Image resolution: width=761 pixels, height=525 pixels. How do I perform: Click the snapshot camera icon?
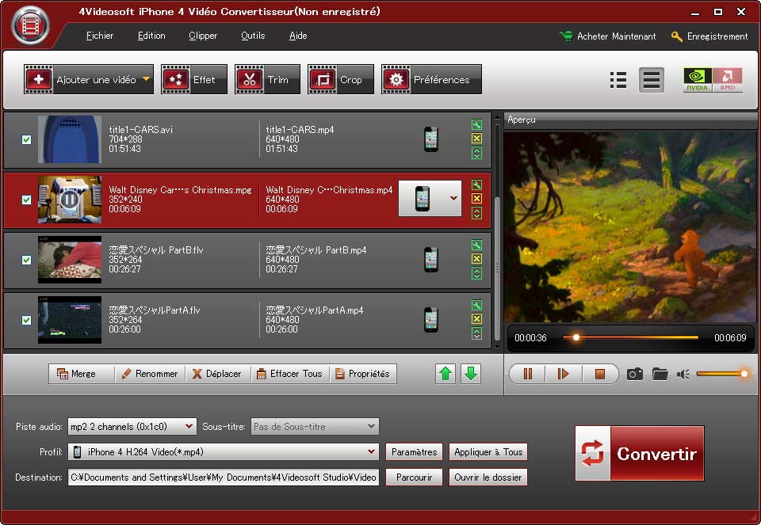click(634, 374)
